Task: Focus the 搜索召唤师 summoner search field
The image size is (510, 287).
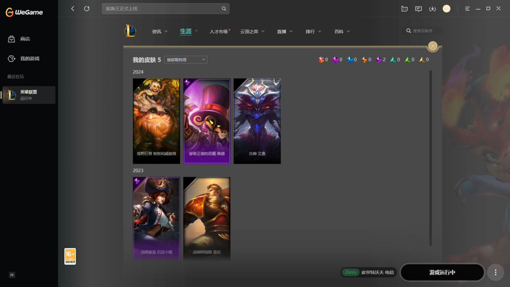Action: click(x=423, y=31)
